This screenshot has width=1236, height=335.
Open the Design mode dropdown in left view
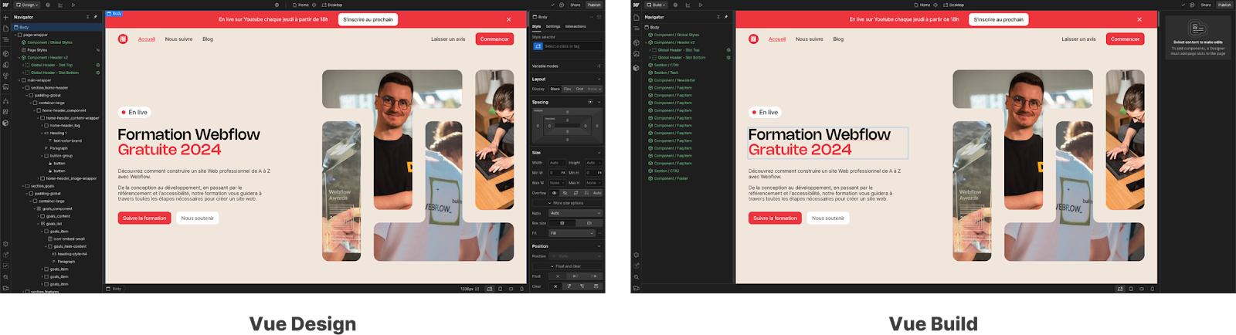[x=27, y=5]
